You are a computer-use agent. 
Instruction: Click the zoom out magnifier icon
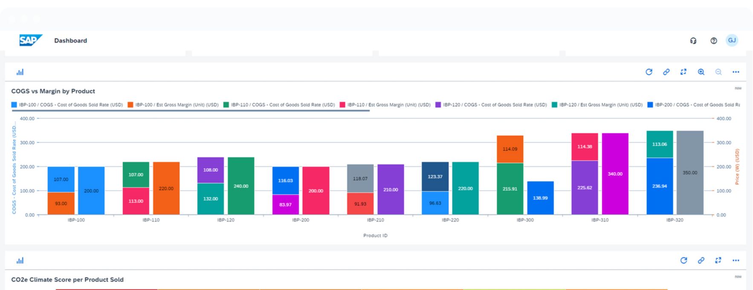[x=718, y=72]
